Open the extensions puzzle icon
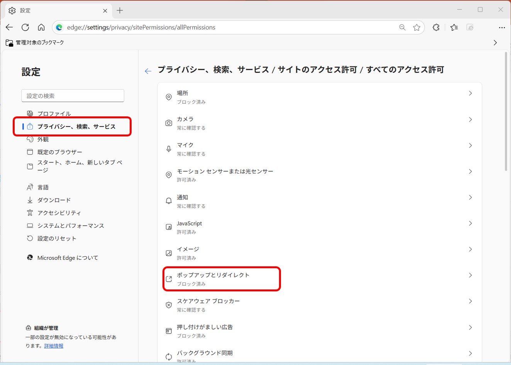 coord(436,27)
